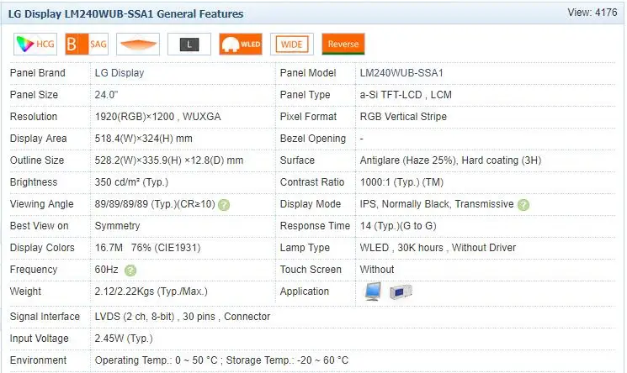
Task: Click the 528.2(W)×335.9(H) ×12.8(D) mm outline size
Action: point(169,160)
